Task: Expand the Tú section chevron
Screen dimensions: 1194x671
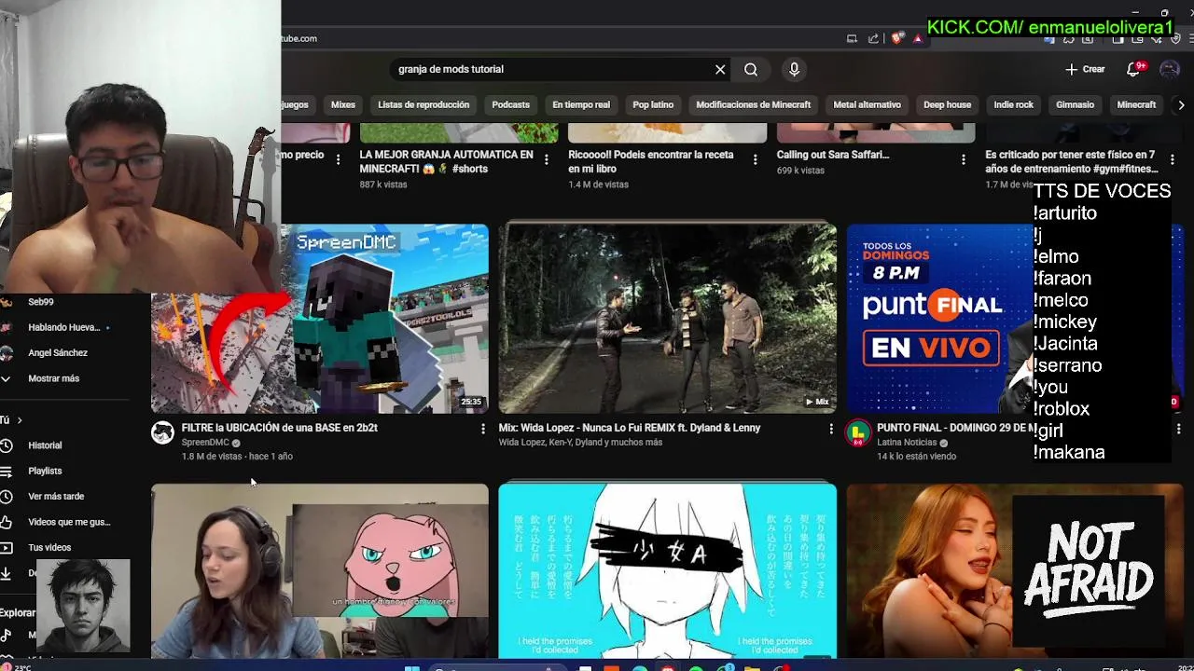Action: (x=19, y=420)
